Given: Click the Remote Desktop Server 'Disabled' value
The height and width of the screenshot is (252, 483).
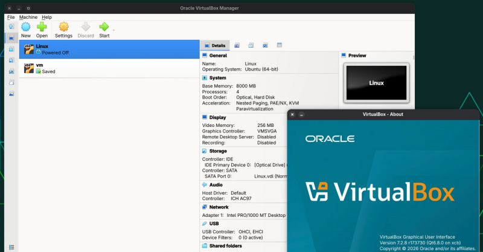Looking at the screenshot, I should tap(266, 137).
